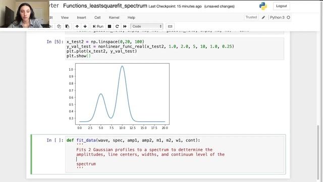Screen dimensions: 323x182
Task: Click the (unsaved changes) status text
Action: [220, 7]
